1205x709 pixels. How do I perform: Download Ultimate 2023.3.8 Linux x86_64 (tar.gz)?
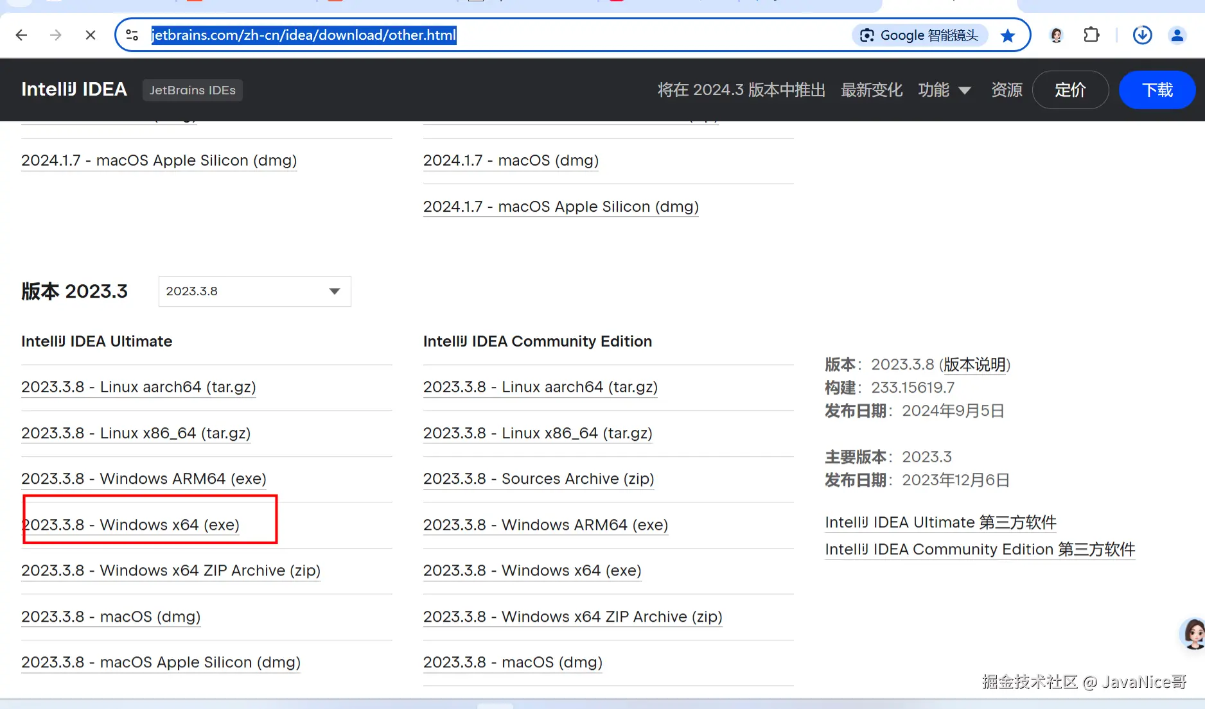point(136,433)
